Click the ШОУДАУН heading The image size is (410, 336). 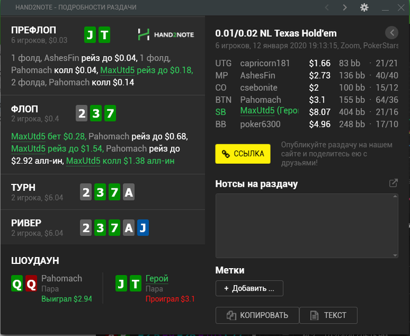35,260
